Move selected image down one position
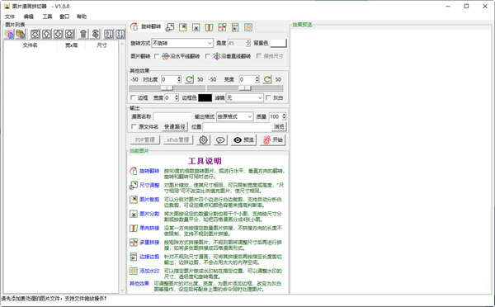The width and height of the screenshot is (495, 307). [58, 34]
